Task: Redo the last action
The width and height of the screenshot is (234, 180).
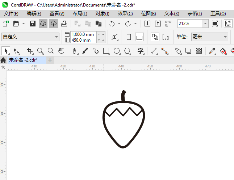Action: click(128, 24)
